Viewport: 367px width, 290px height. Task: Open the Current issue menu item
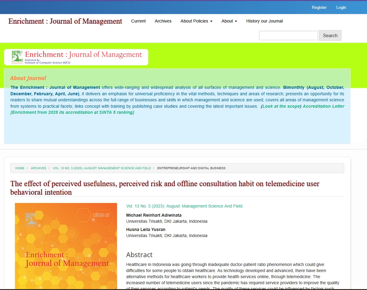pos(138,21)
